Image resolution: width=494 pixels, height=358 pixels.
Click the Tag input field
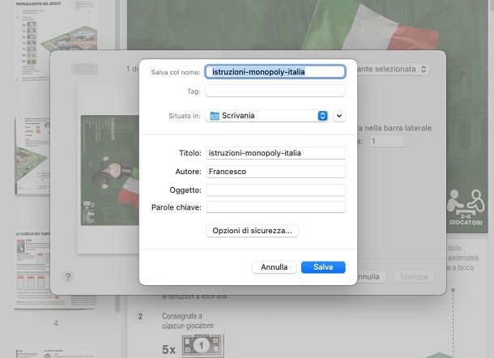tap(275, 91)
